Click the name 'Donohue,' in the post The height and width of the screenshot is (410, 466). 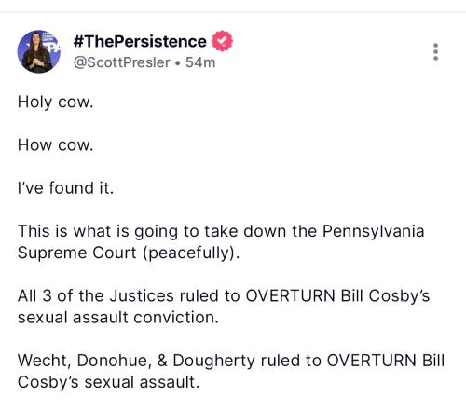115,361
